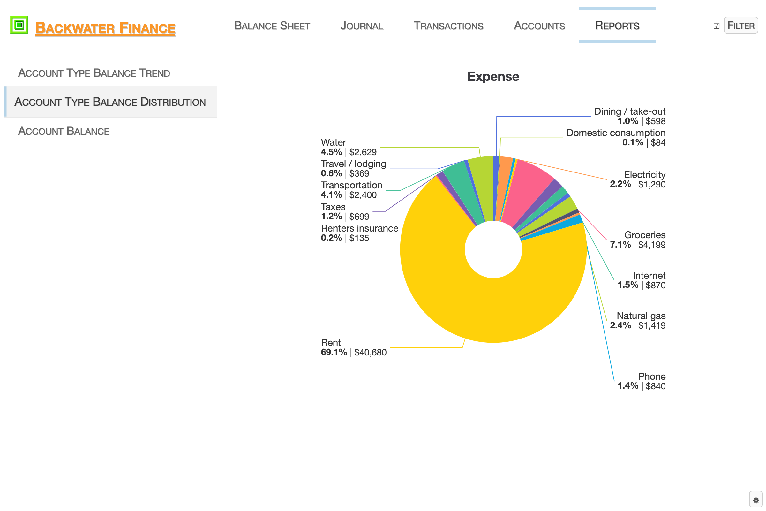Open the Journal tab
Screen dimensions: 766x511
click(x=362, y=26)
